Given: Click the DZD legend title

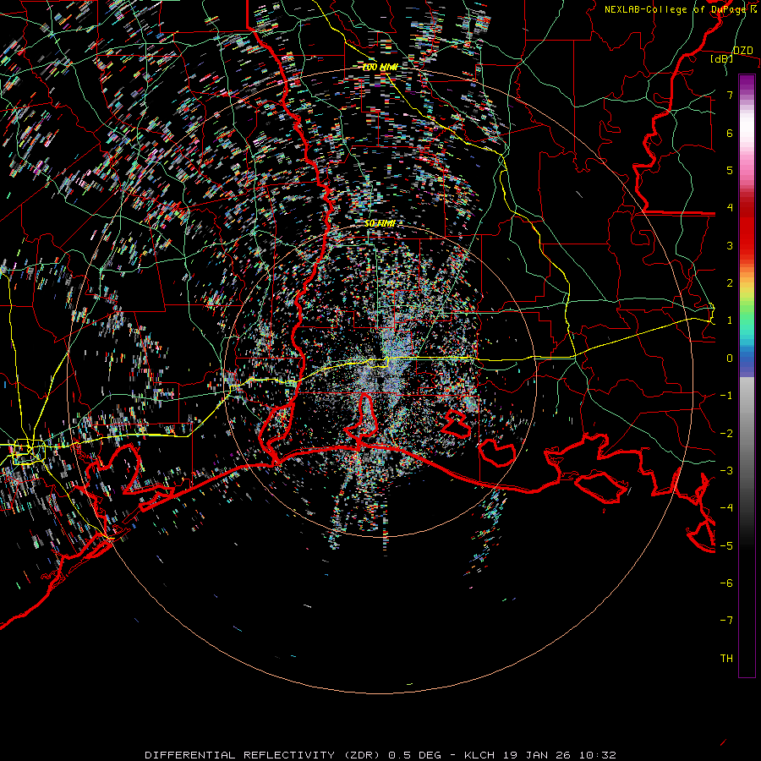Looking at the screenshot, I should 742,51.
